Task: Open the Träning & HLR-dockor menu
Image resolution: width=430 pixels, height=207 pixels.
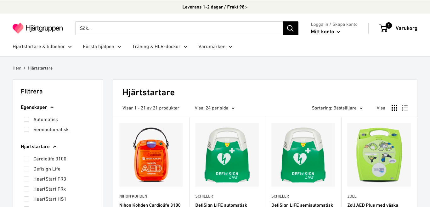Action: click(x=160, y=47)
